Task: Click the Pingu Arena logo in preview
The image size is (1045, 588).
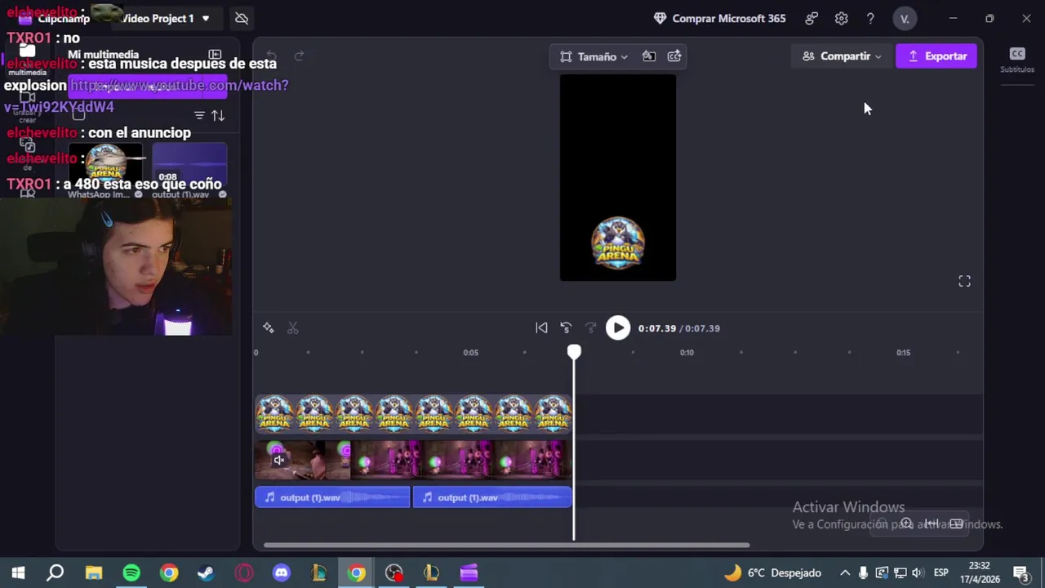Action: [x=618, y=243]
